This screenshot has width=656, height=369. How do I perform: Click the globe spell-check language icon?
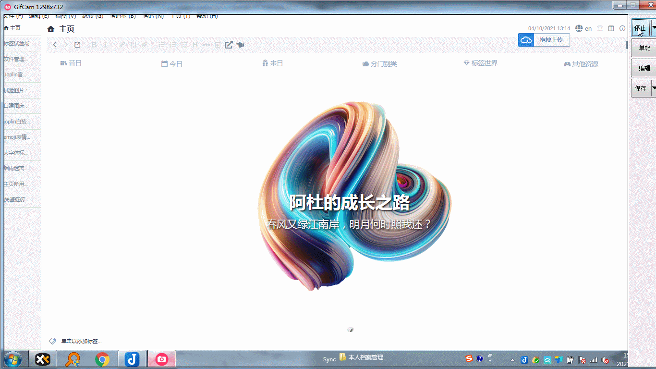coord(579,28)
